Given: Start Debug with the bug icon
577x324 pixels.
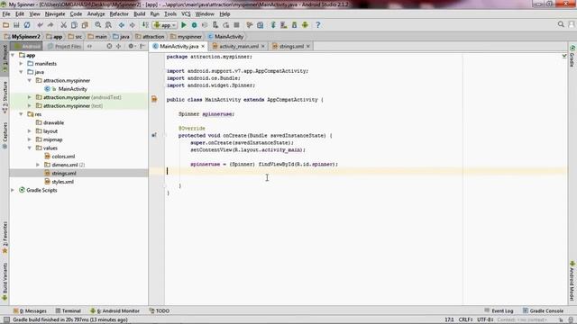Looking at the screenshot, I should point(195,25).
